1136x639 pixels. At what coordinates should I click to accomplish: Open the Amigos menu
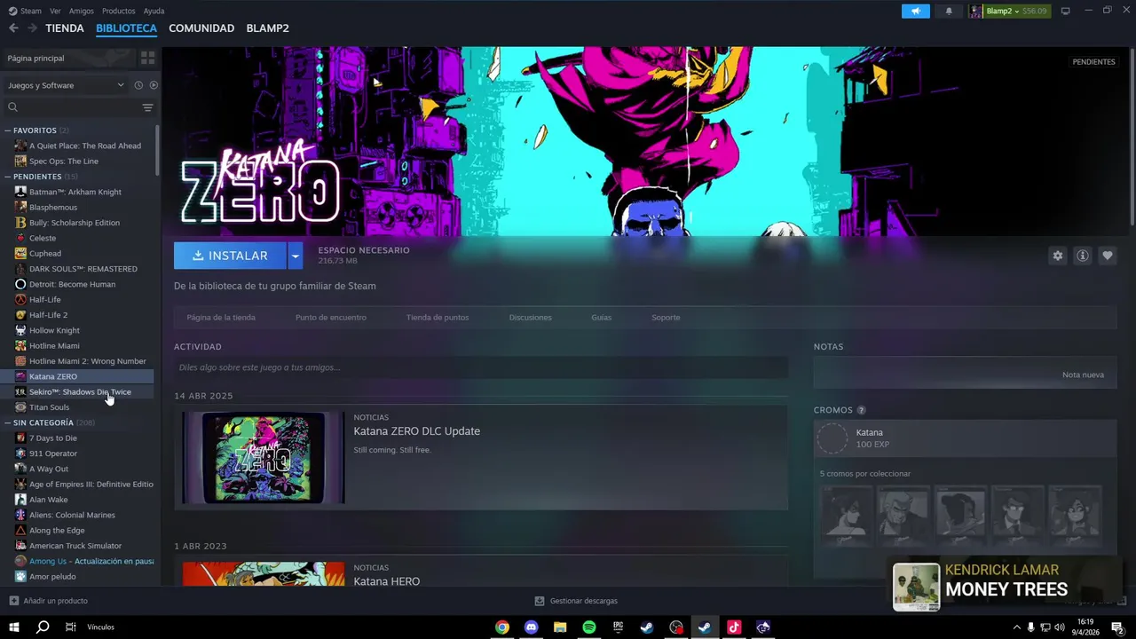[x=81, y=11]
